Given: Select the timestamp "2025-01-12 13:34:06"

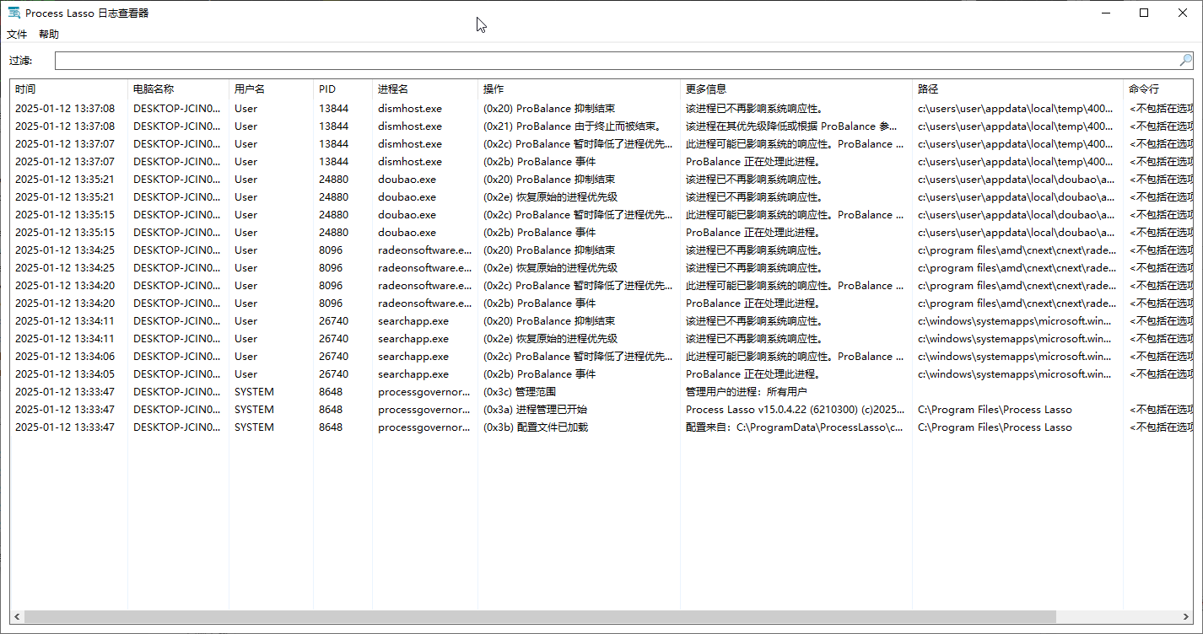Looking at the screenshot, I should pos(65,357).
